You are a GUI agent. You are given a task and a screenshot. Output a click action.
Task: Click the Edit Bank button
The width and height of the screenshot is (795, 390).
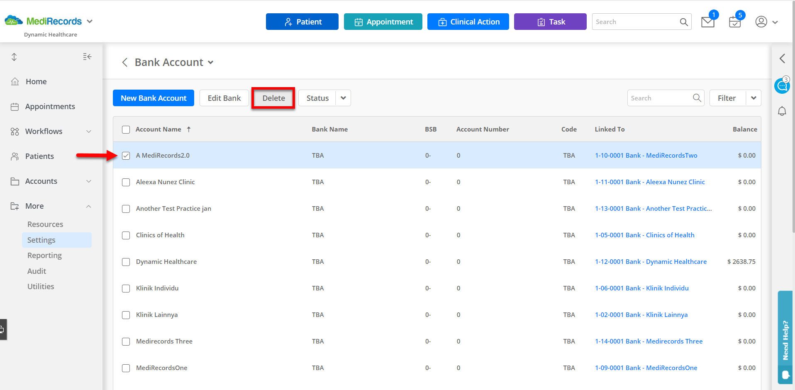tap(224, 98)
